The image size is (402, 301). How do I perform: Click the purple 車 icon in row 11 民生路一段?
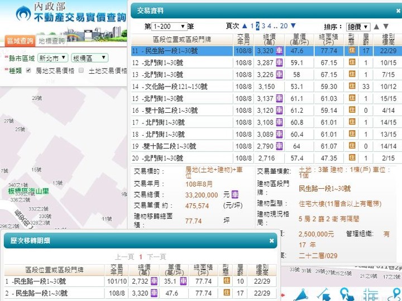(x=279, y=50)
